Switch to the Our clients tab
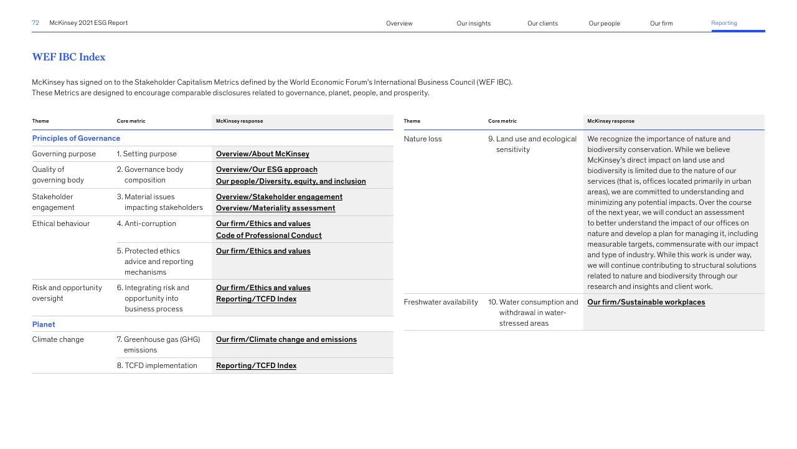The image size is (797, 449). [x=542, y=23]
